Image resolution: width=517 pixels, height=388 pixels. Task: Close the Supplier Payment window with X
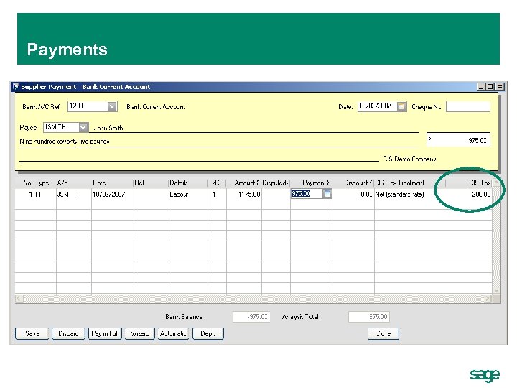pos(500,87)
